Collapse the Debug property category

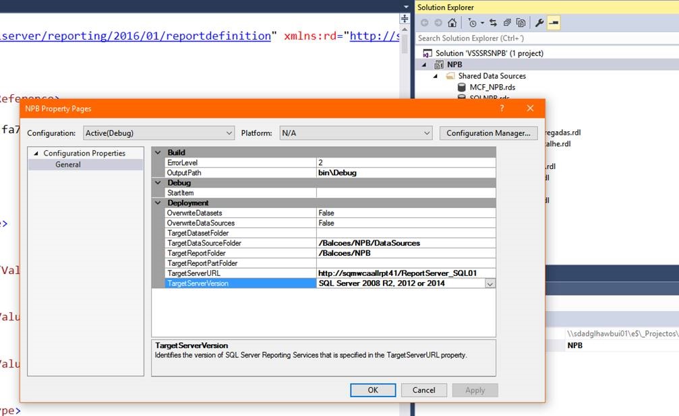(158, 182)
